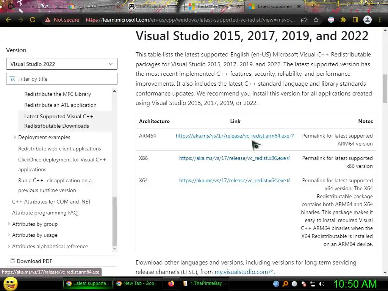Viewport: 388px width, 291px height.
Task: Click the tray volume speaker icon
Action: [x=322, y=284]
